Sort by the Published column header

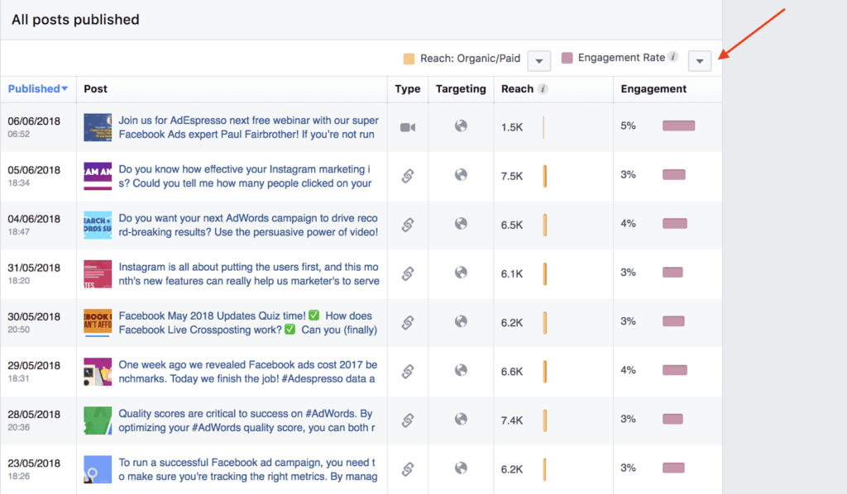pyautogui.click(x=37, y=89)
